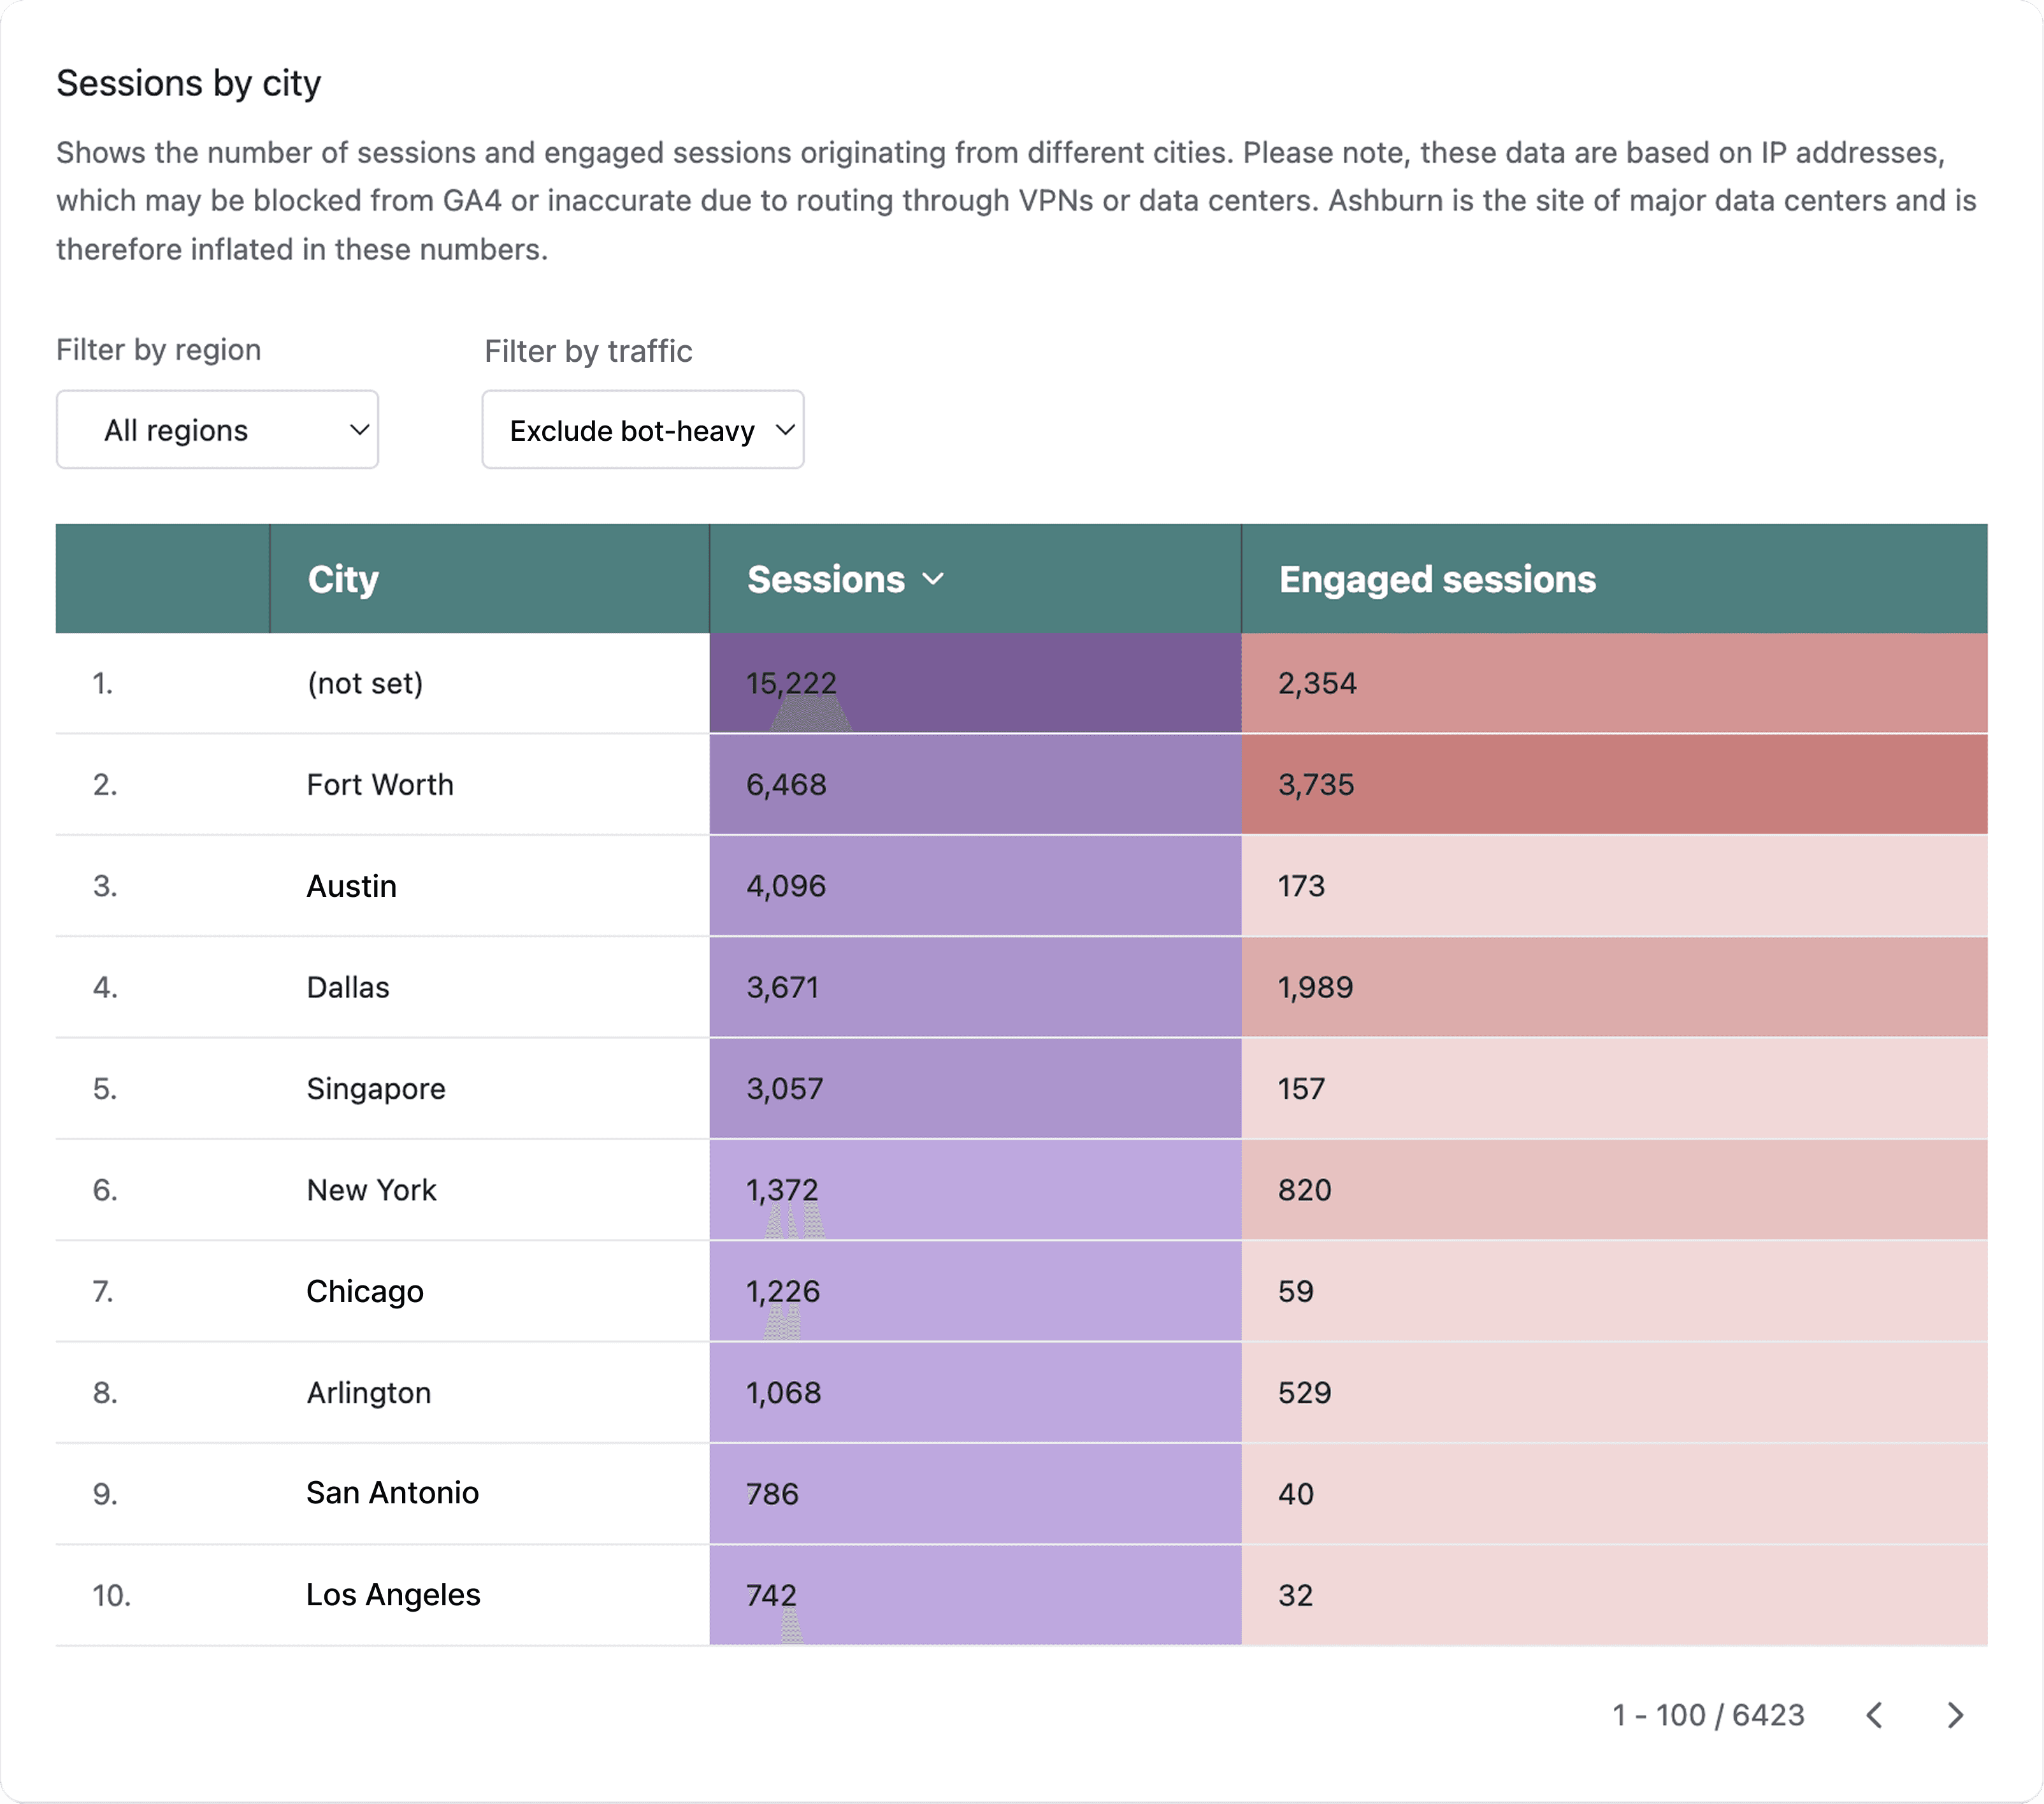Click the Engaged sessions column header

pyautogui.click(x=1437, y=579)
